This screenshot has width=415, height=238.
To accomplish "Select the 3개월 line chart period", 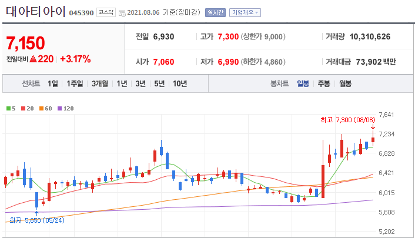I will (100, 83).
